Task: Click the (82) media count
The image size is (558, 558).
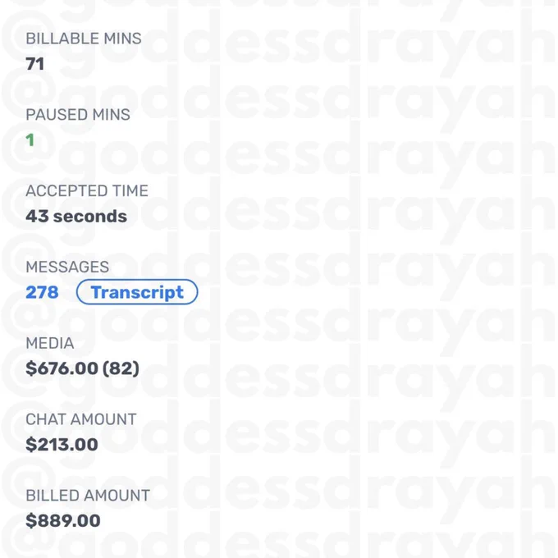Action: tap(121, 368)
